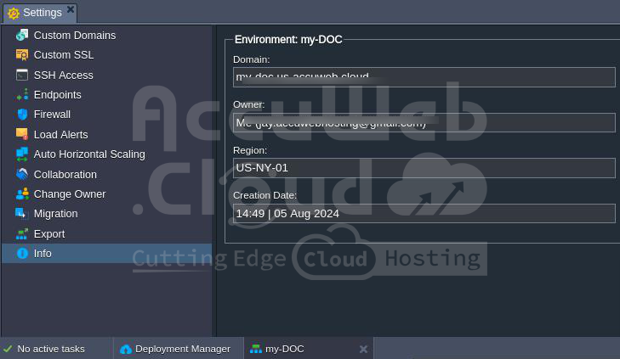Click the Domain text field
Image resolution: width=620 pixels, height=359 pixels.
tap(424, 77)
